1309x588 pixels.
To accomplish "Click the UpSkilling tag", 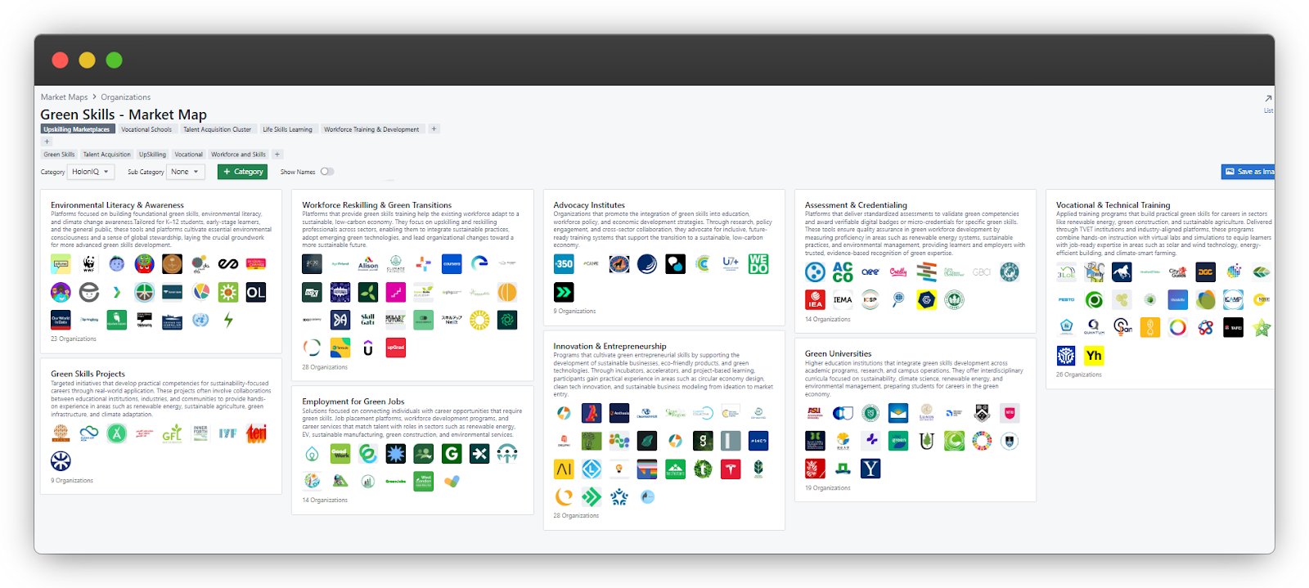I will click(152, 154).
